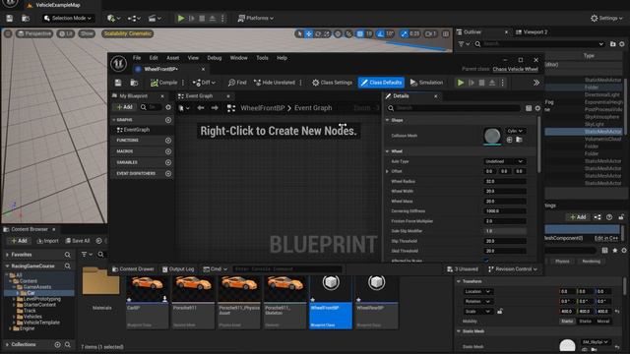The width and height of the screenshot is (630, 354).
Task: Open Cmd console type dropdown
Action: coord(215,268)
